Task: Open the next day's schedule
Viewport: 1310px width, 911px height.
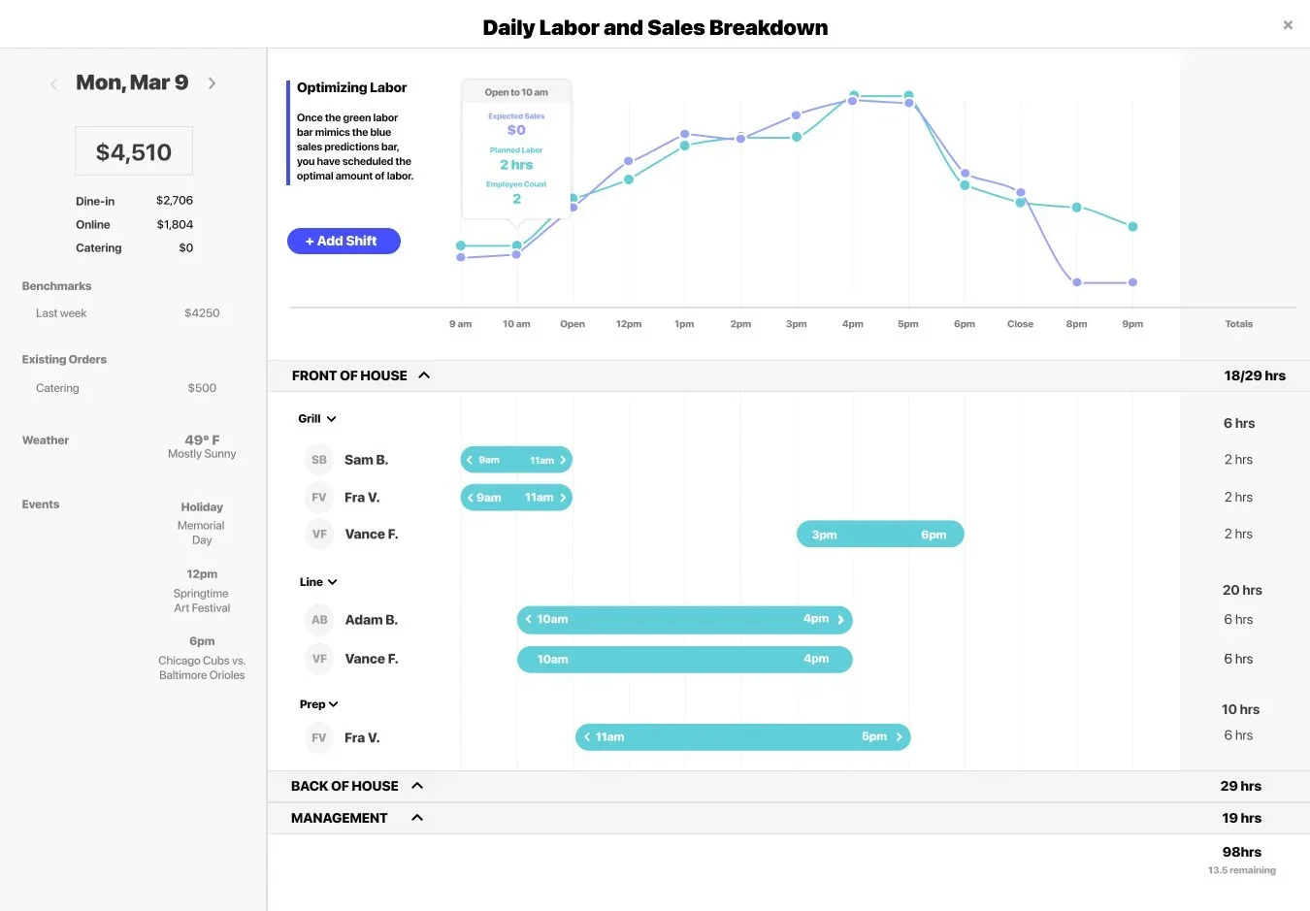Action: (x=212, y=82)
